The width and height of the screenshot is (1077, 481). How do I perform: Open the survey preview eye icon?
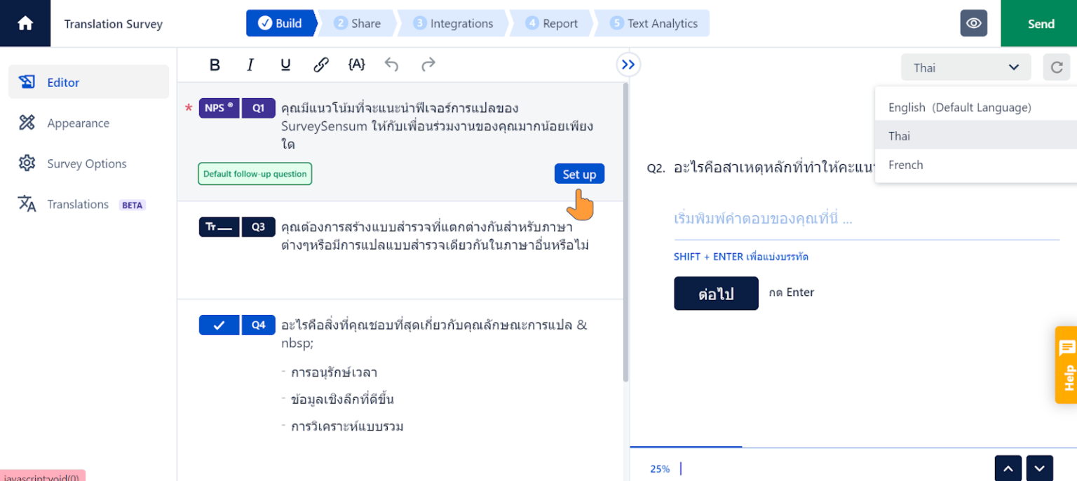(x=974, y=23)
